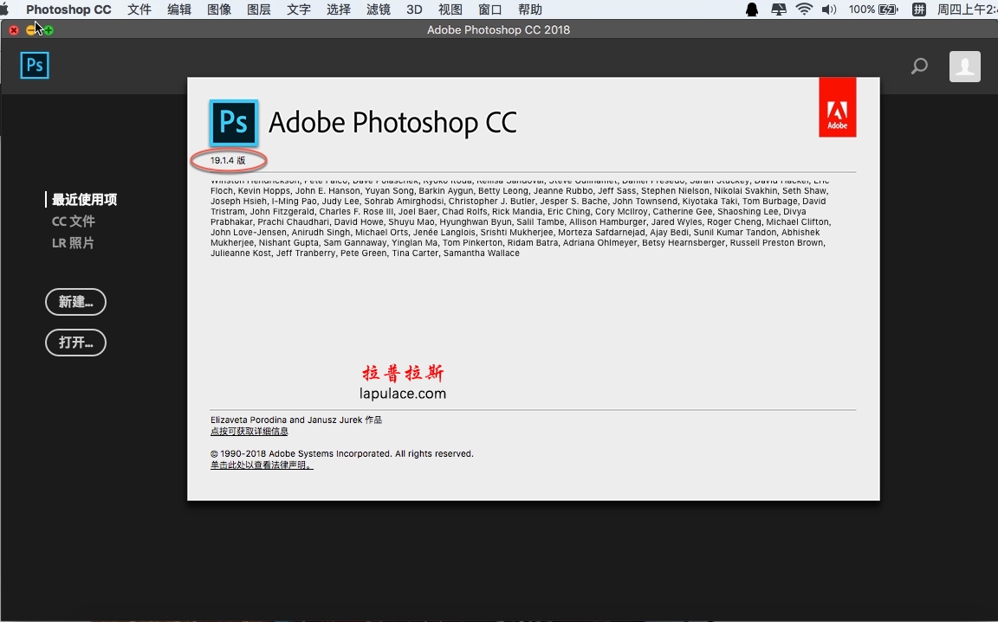Viewport: 998px width, 622px height.
Task: Click the name Michael Clifton in credits
Action: (x=798, y=221)
